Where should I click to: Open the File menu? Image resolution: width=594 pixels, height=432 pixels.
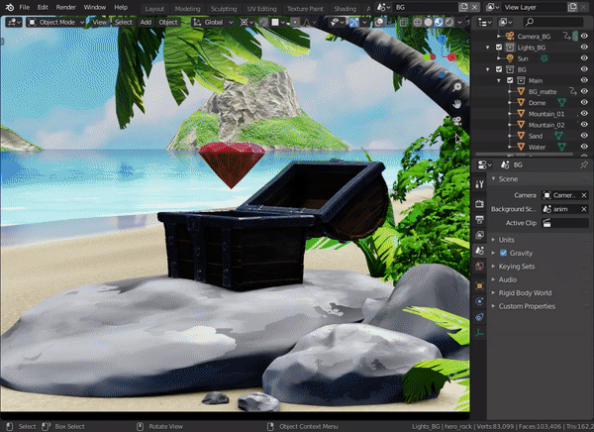(24, 7)
